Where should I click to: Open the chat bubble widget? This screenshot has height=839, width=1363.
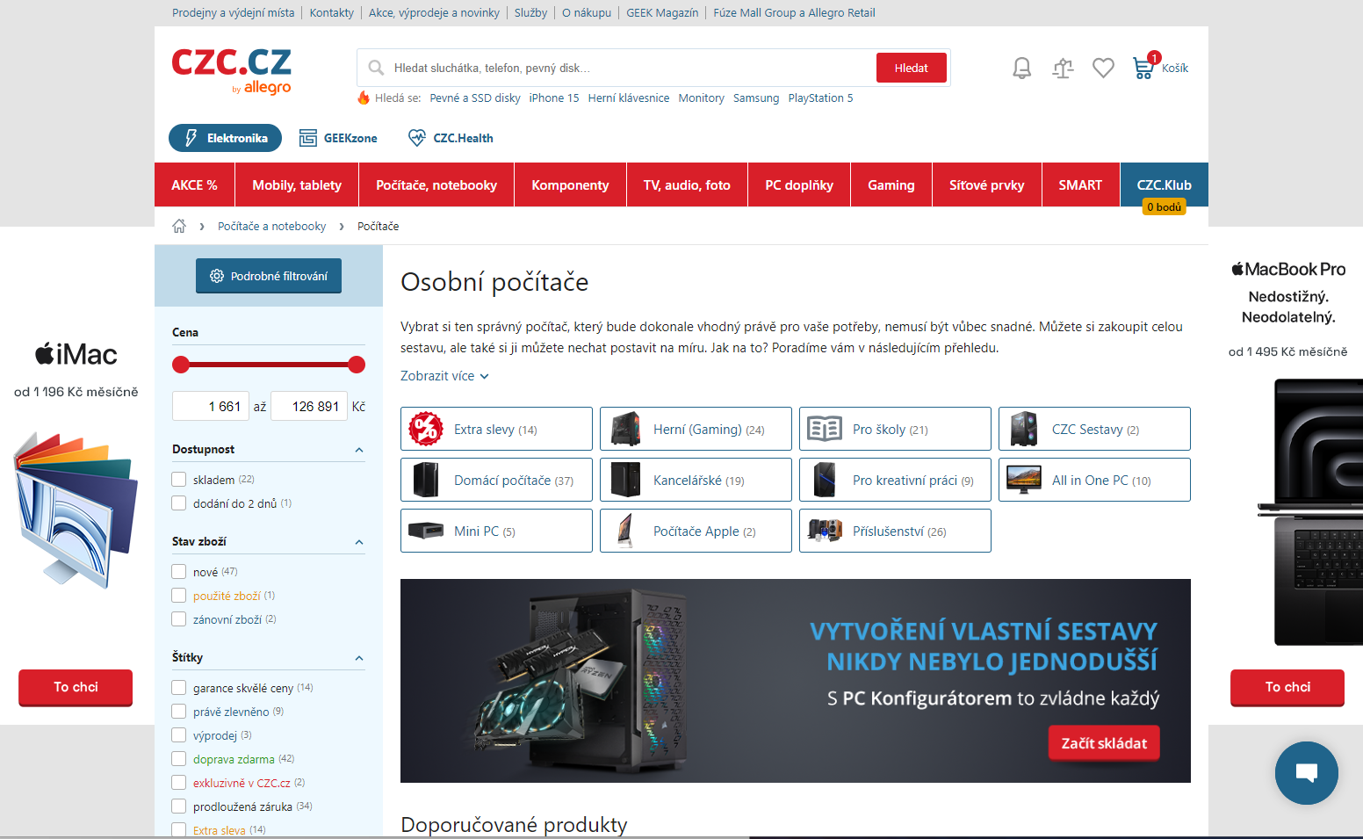click(x=1307, y=773)
